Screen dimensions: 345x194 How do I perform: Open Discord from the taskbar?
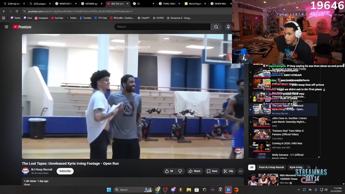(x=173, y=190)
